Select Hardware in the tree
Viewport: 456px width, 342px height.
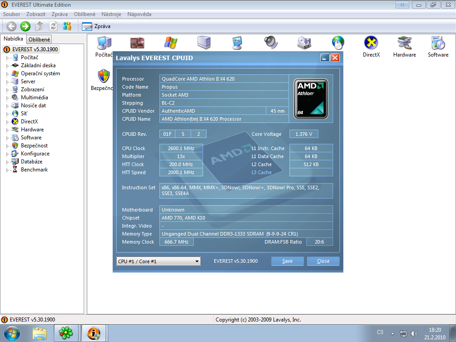click(32, 130)
